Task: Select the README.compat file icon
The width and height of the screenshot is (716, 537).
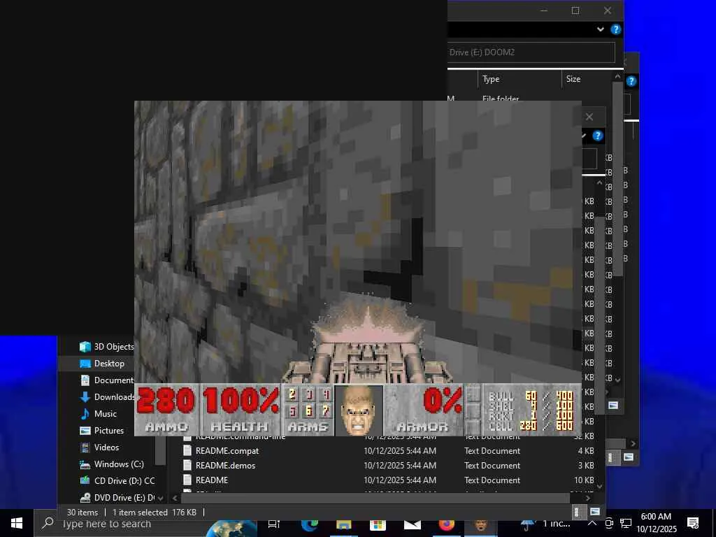Action: 187,451
